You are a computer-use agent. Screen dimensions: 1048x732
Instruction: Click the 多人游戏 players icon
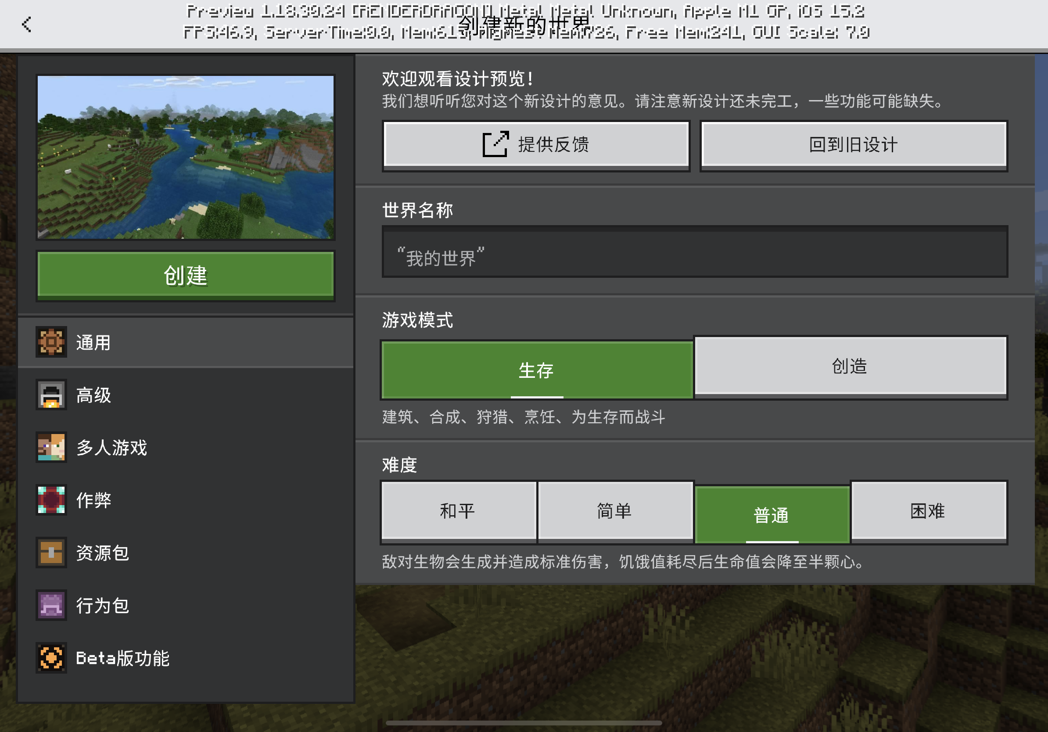point(51,447)
